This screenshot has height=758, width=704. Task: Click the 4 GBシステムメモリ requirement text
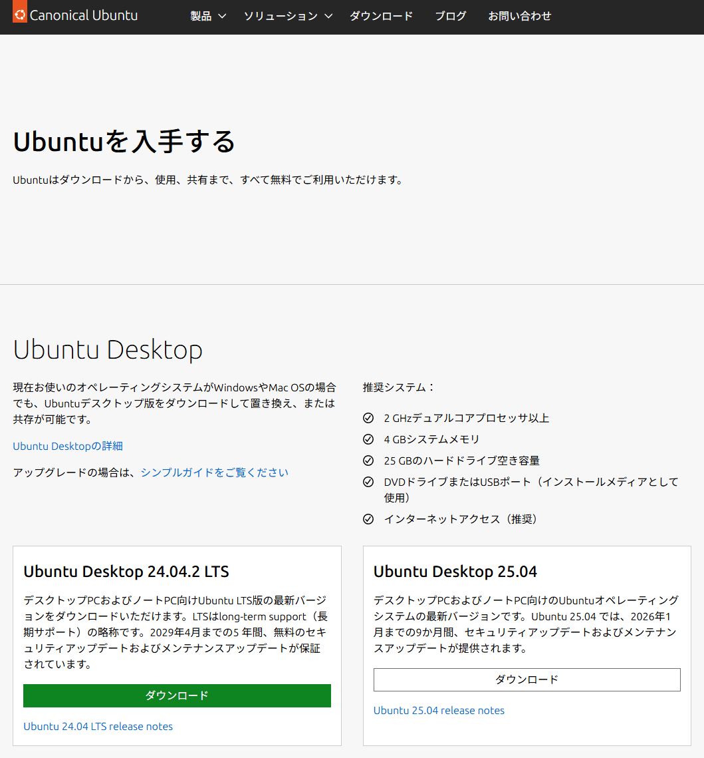click(x=431, y=439)
